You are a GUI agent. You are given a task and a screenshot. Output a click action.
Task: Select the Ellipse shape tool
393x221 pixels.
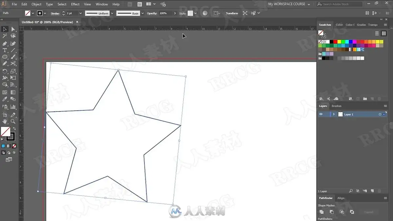(5, 57)
